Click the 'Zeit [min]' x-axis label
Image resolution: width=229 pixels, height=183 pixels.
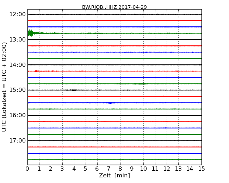pyautogui.click(x=114, y=175)
